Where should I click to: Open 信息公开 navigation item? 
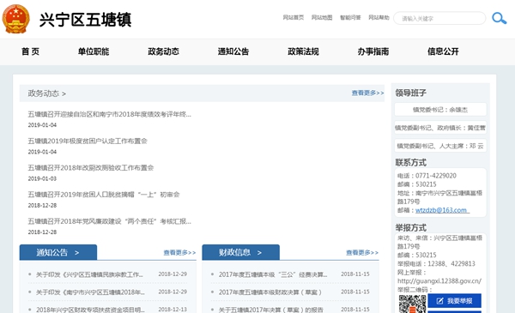pos(443,51)
